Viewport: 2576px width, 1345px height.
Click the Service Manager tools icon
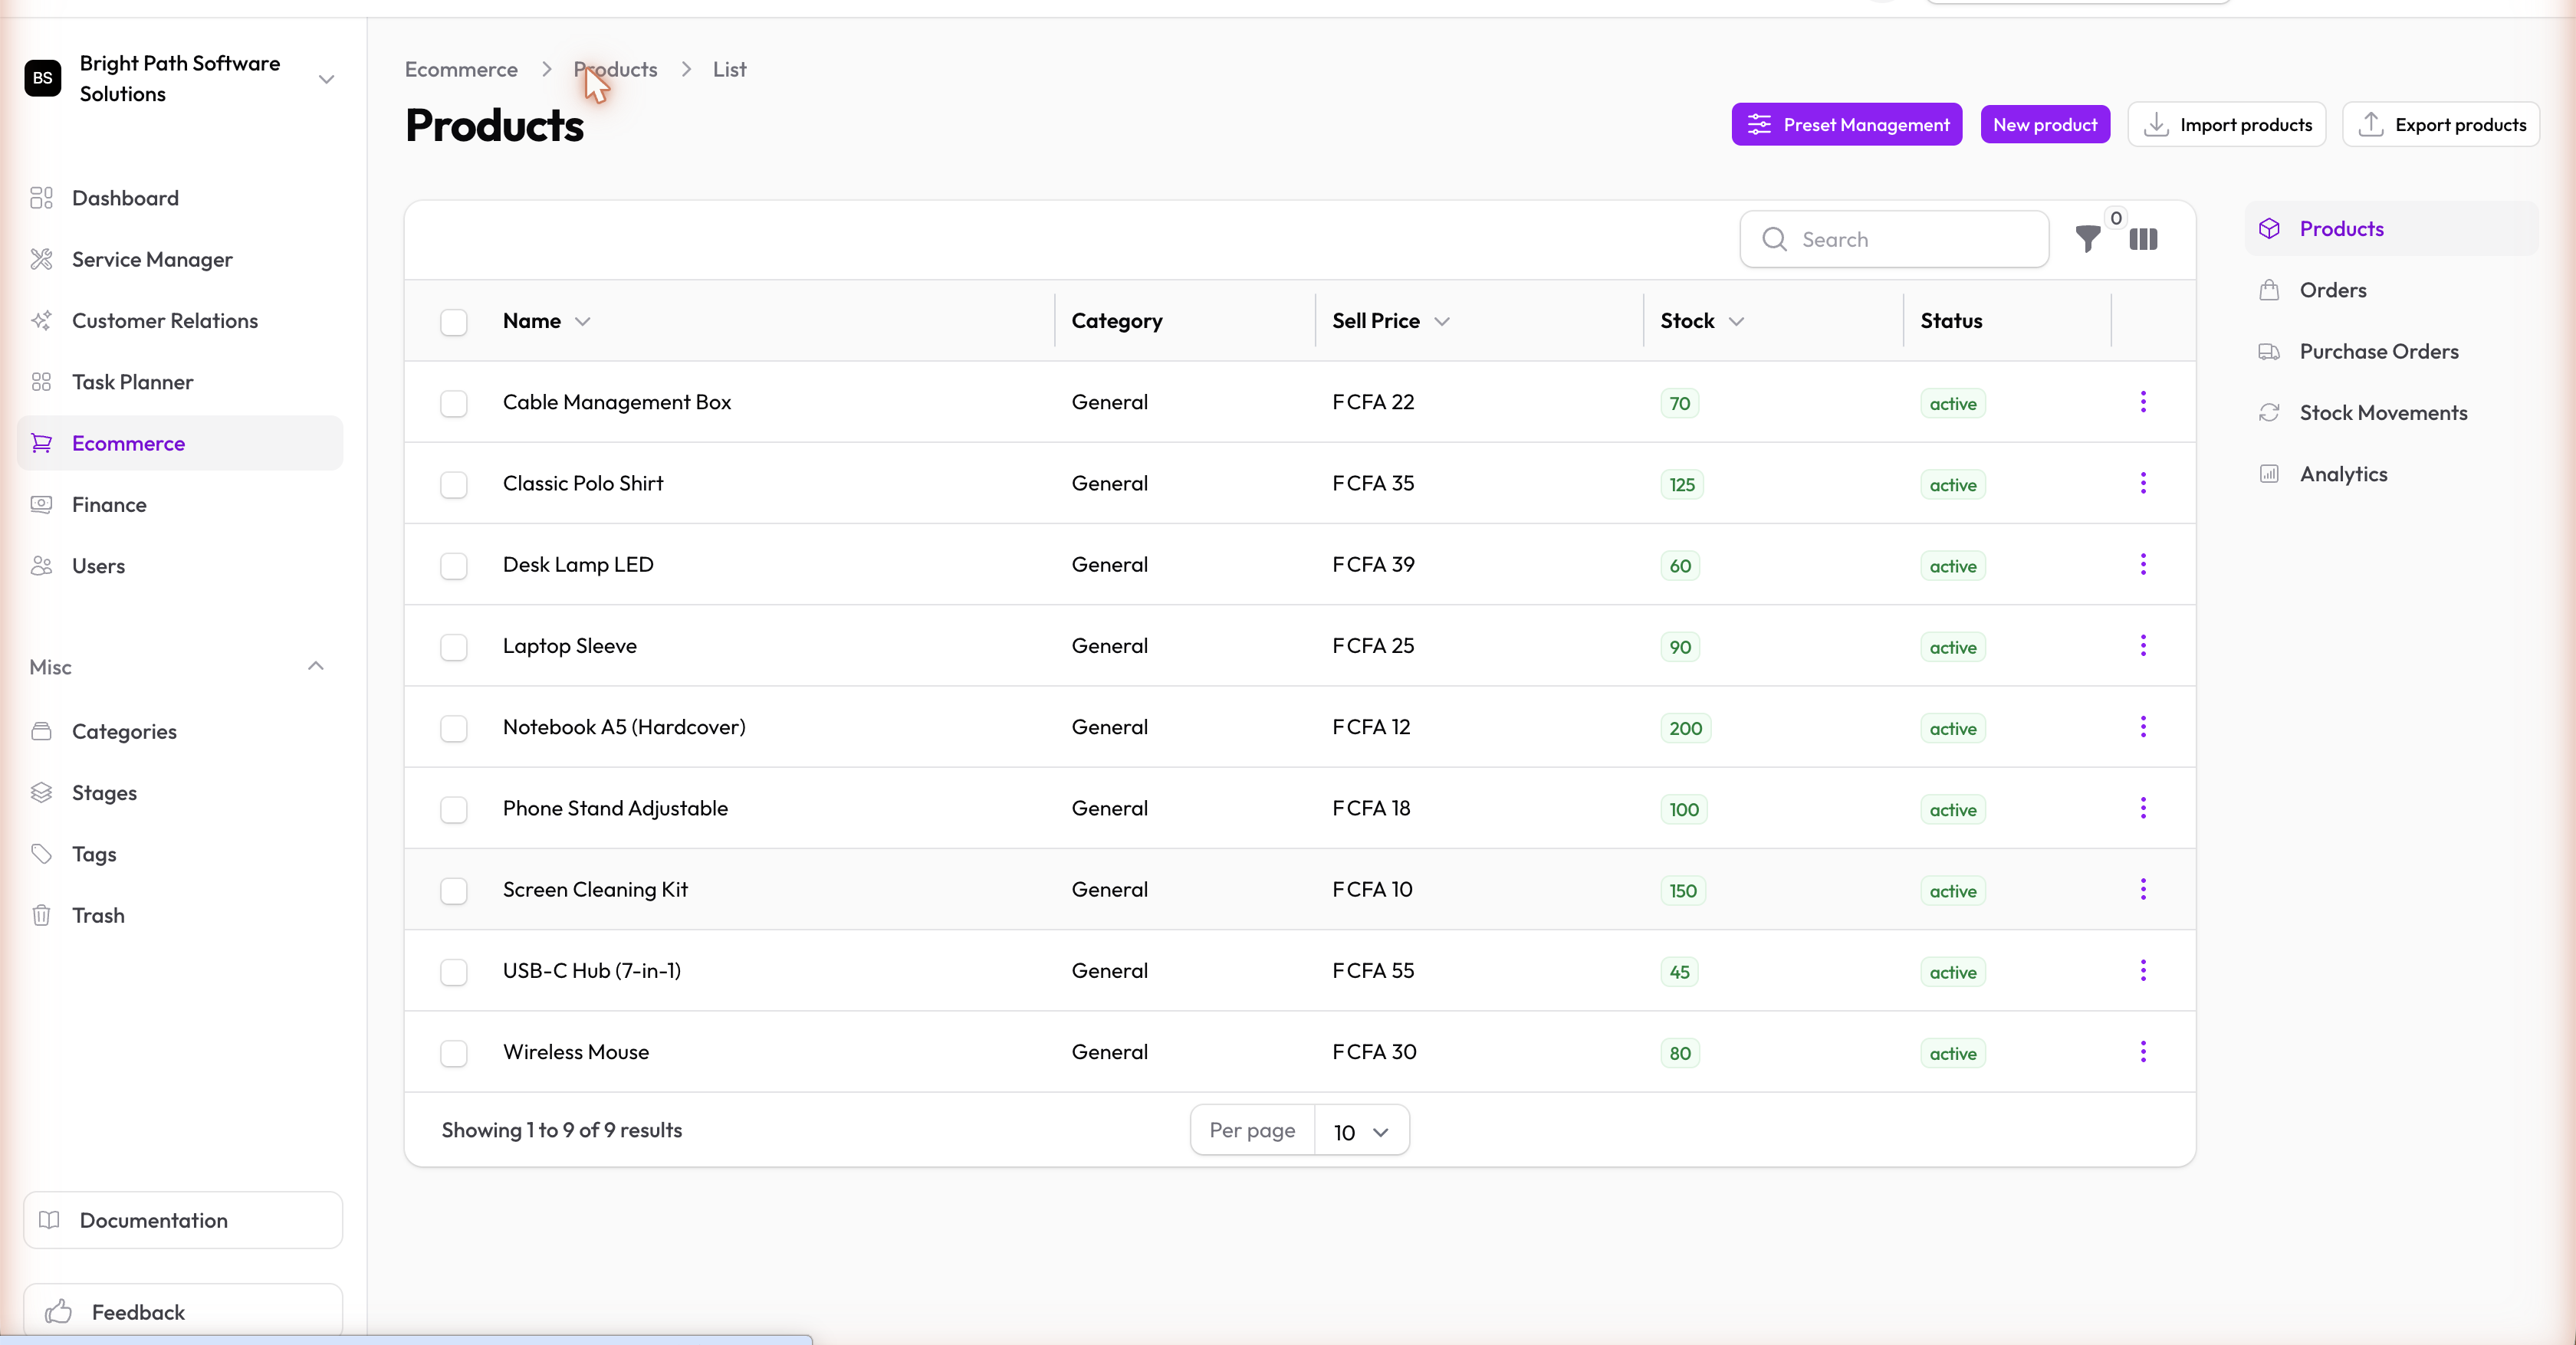pyautogui.click(x=41, y=259)
